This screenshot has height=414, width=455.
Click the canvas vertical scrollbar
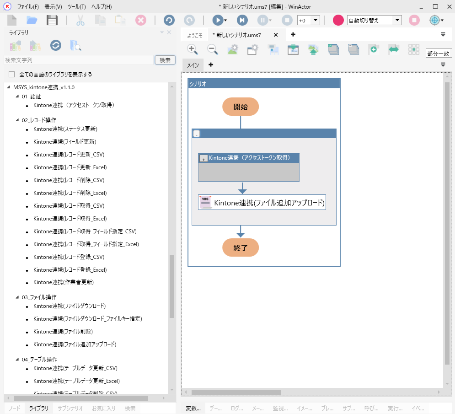(447, 224)
